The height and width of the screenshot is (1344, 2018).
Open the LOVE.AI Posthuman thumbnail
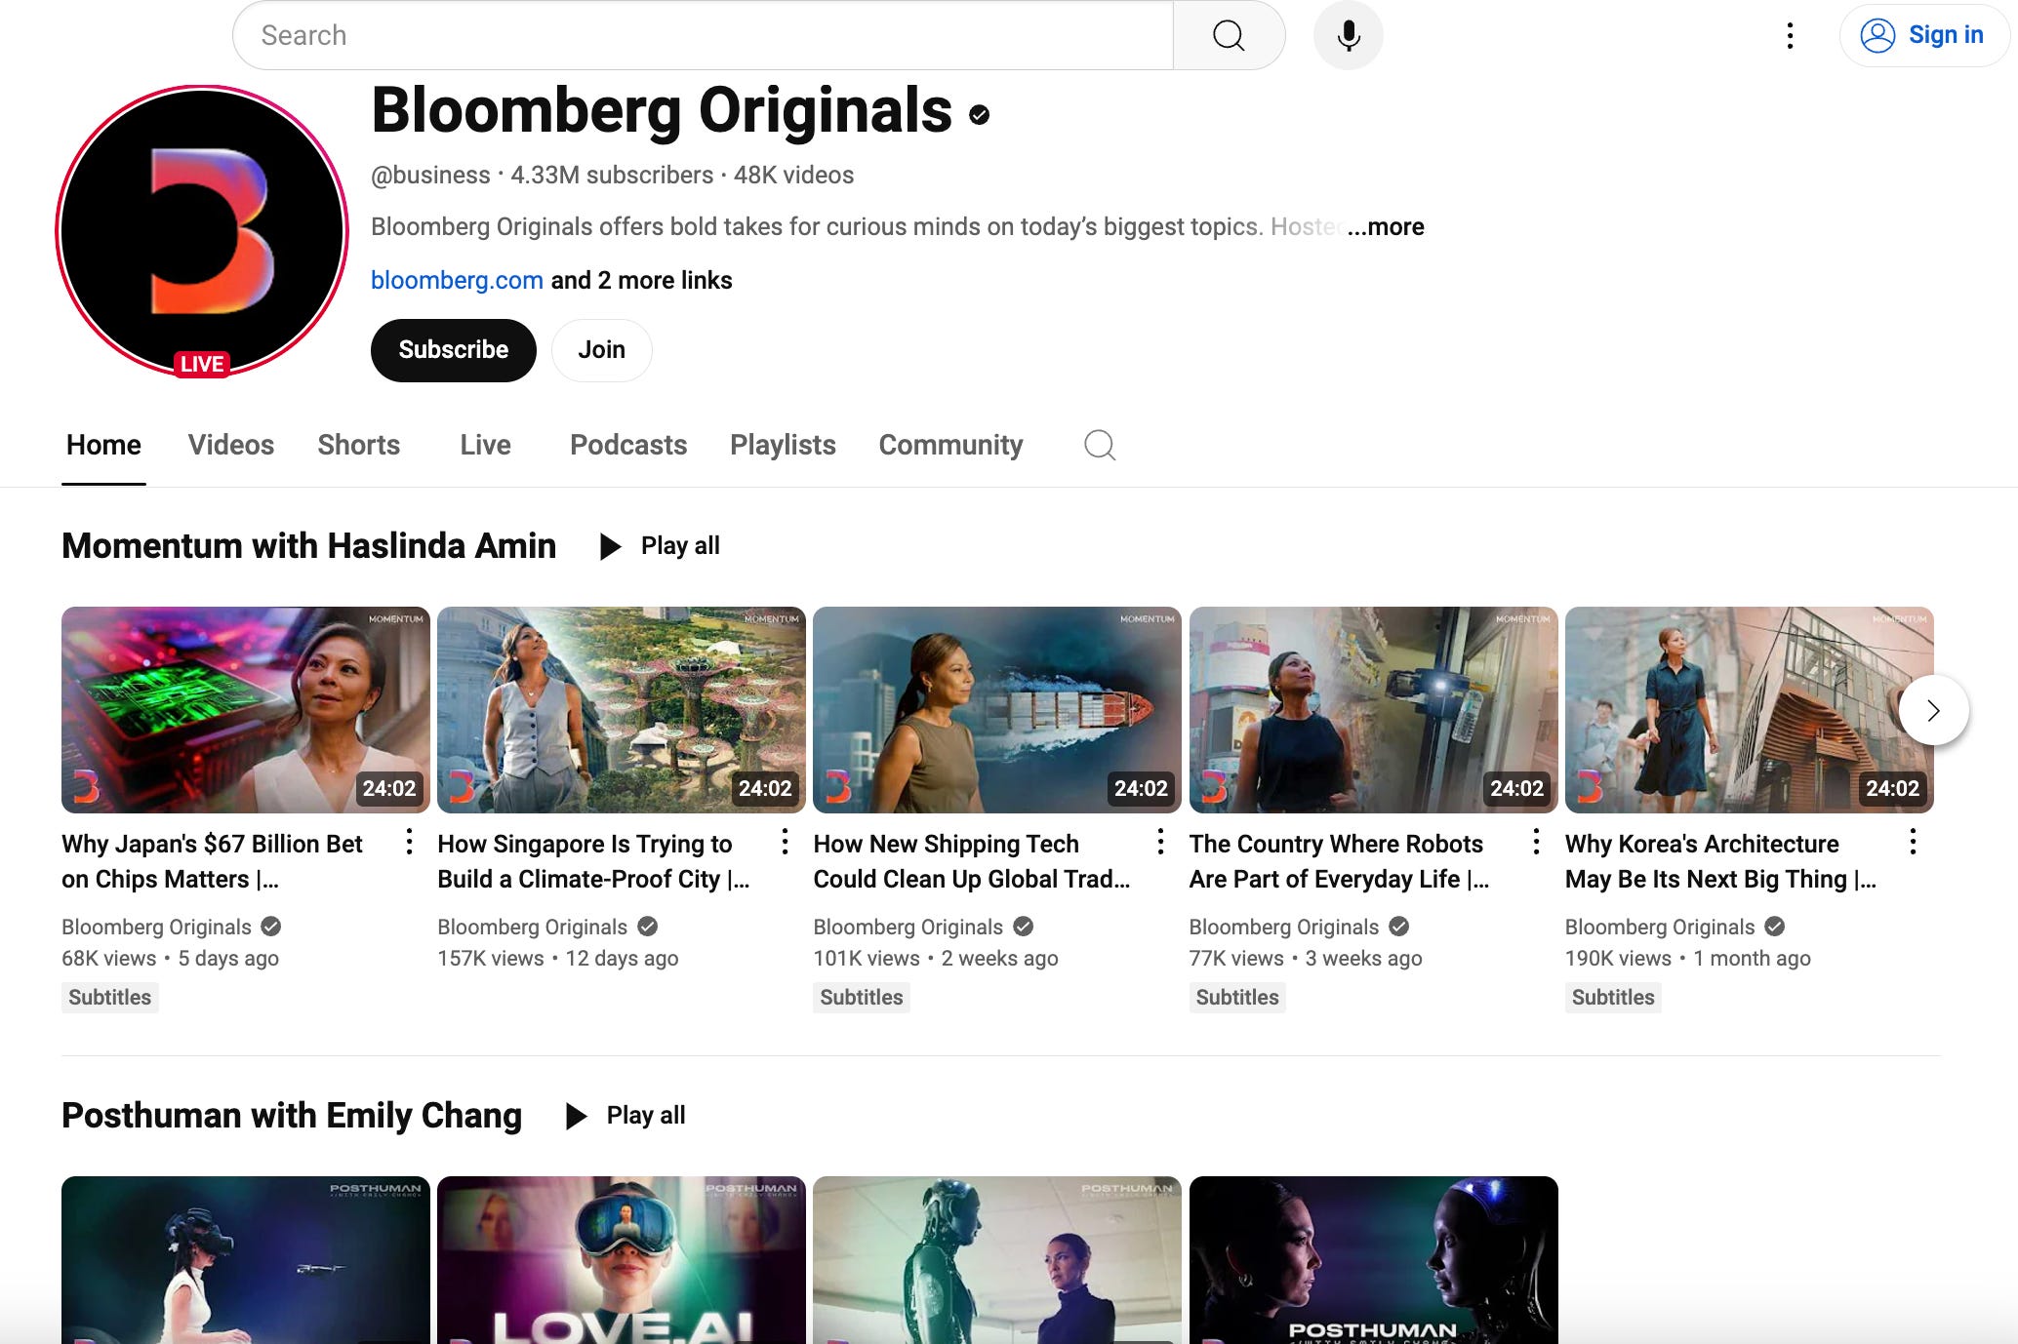tap(622, 1260)
